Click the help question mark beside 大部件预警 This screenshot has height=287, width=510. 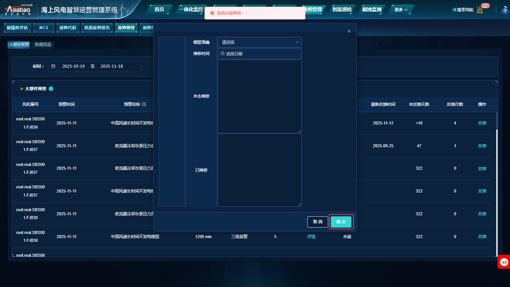point(51,89)
